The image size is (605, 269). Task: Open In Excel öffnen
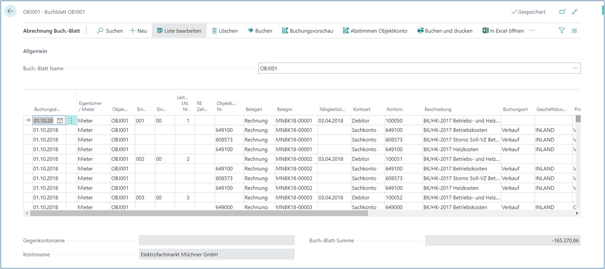[x=503, y=31]
